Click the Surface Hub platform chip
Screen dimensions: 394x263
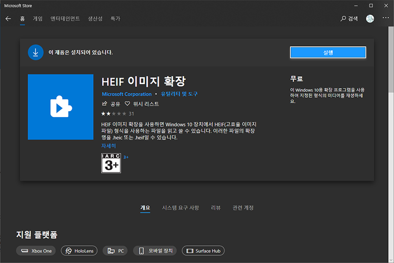pyautogui.click(x=203, y=251)
